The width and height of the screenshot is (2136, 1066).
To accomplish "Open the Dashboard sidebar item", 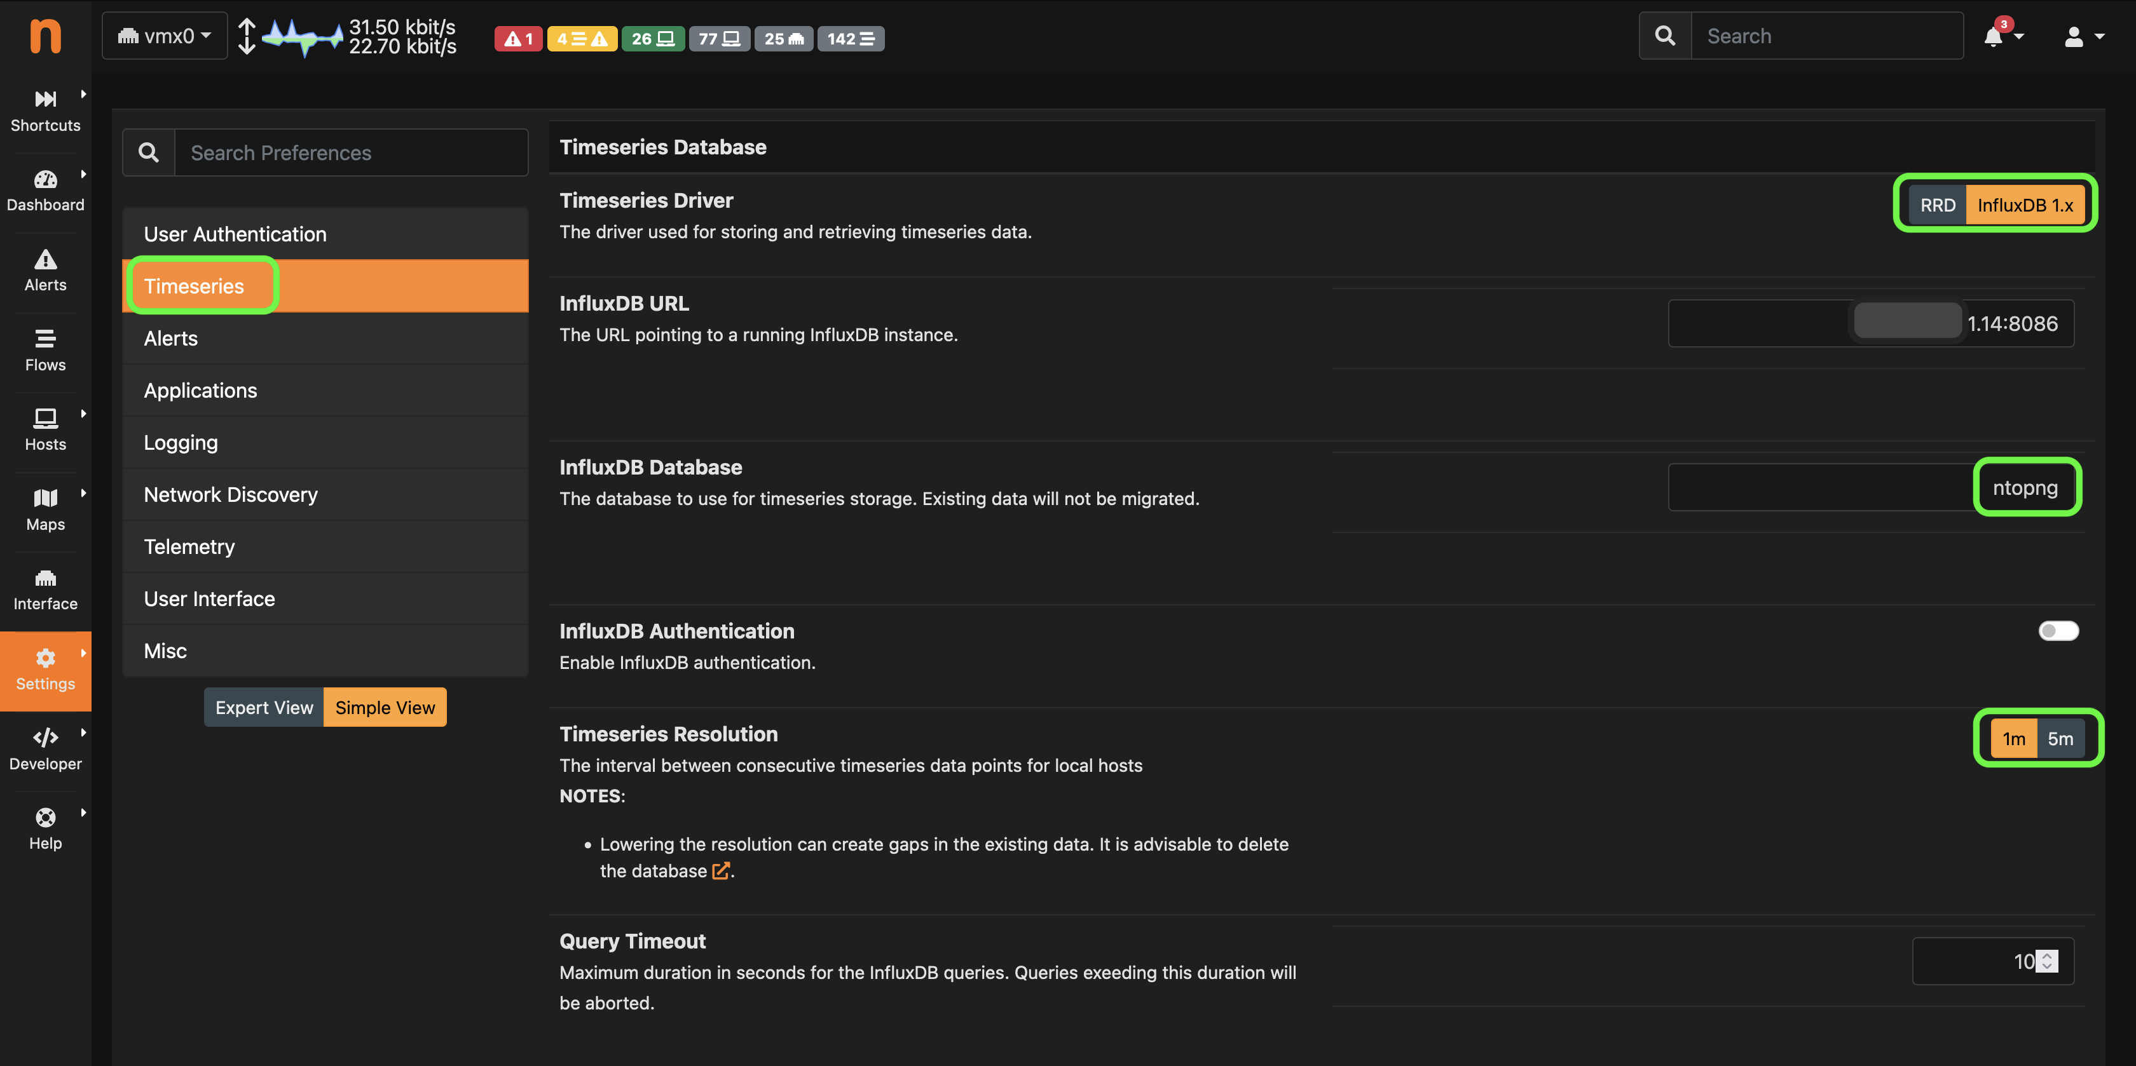I will (x=46, y=191).
